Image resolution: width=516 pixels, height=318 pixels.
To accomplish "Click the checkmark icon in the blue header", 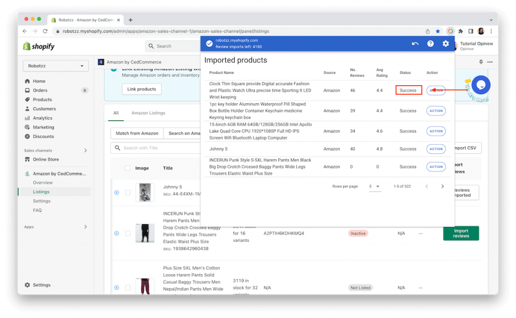I will (209, 43).
